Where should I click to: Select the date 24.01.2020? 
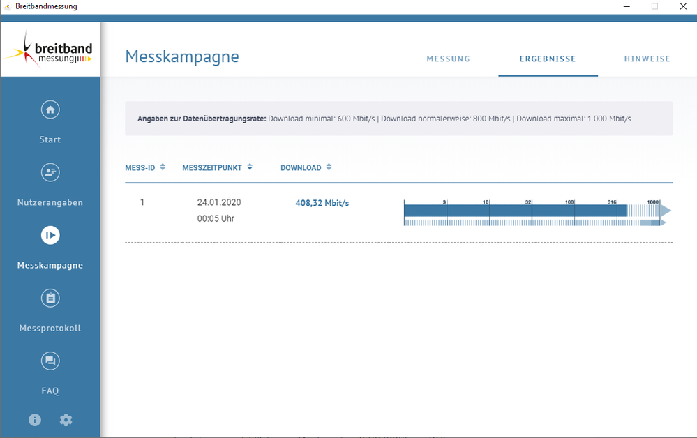click(x=219, y=202)
